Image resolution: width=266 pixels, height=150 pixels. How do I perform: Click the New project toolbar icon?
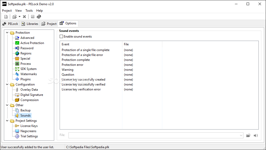click(x=6, y=17)
